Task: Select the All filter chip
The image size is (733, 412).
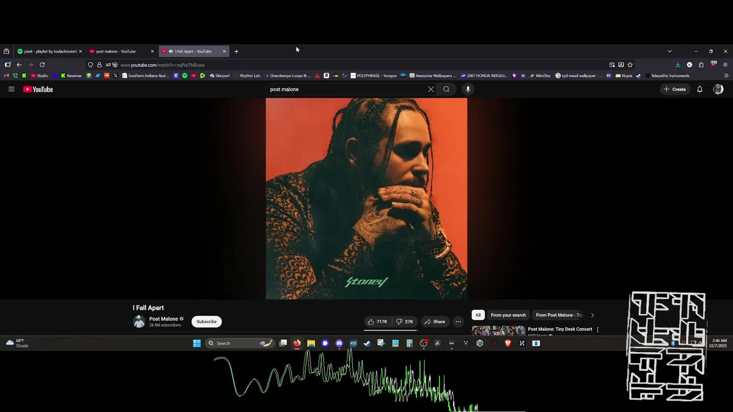Action: coord(478,315)
